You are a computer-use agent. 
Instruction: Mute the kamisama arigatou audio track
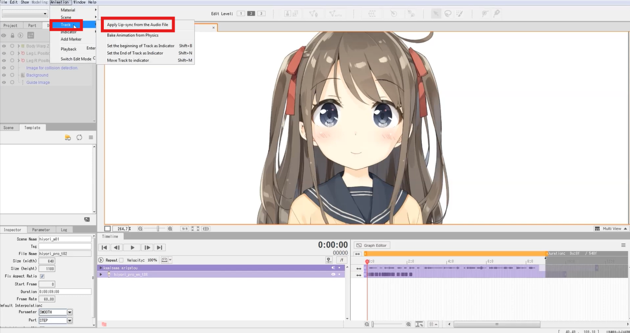[x=333, y=268]
